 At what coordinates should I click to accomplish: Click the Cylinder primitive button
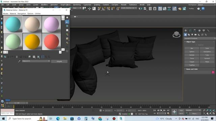(192, 55)
